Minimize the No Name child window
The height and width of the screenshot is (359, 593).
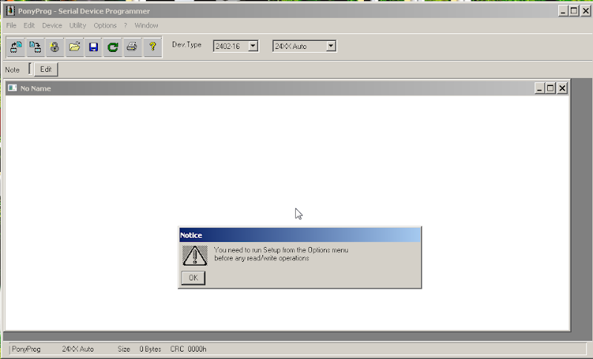coord(540,88)
